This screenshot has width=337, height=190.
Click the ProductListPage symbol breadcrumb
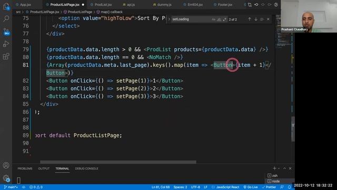coord(80,12)
